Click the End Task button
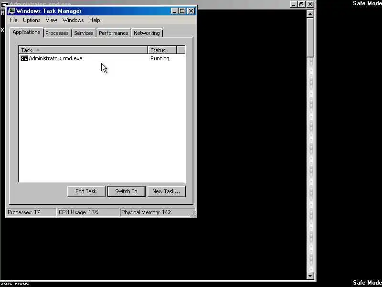The image size is (382, 287). (86, 191)
